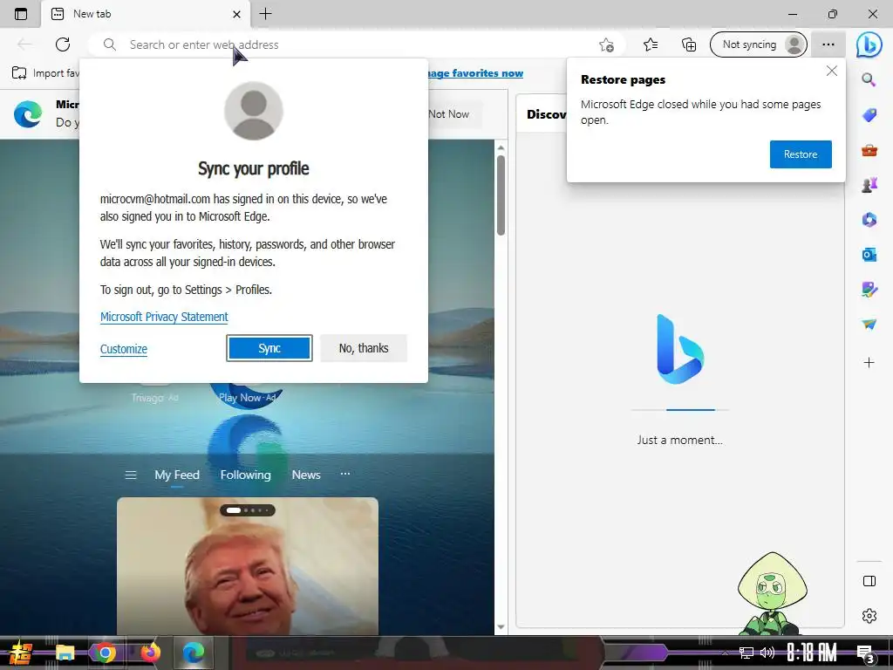The image size is (893, 670).
Task: Open the volume control tray icon
Action: pyautogui.click(x=767, y=653)
